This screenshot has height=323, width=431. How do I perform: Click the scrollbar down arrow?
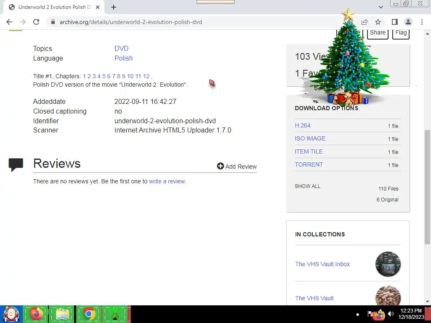point(427,302)
